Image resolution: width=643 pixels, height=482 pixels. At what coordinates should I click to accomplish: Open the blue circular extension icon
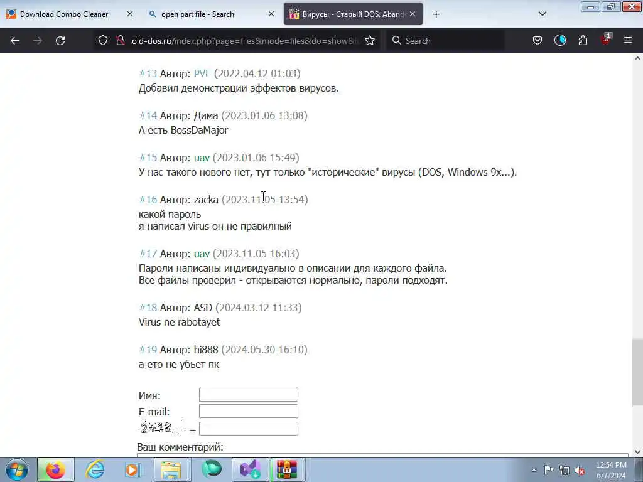coord(559,40)
